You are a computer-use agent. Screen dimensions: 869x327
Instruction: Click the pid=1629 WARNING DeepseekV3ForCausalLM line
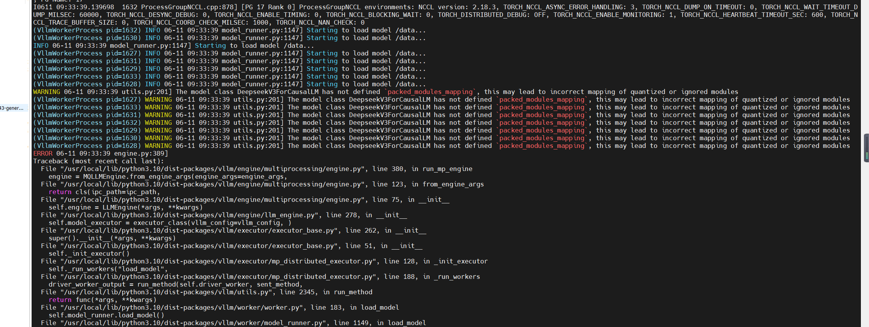tap(442, 130)
